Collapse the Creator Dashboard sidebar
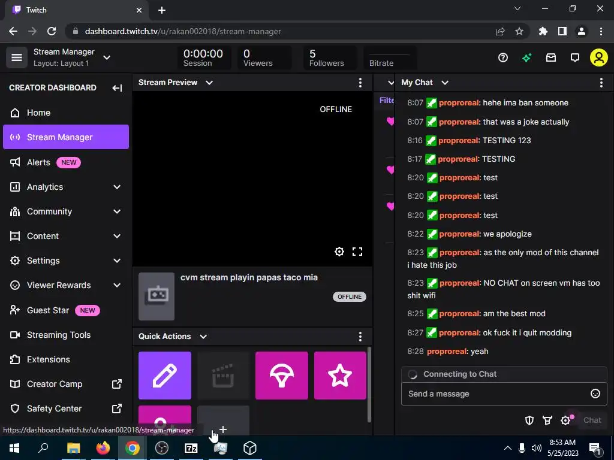 click(x=117, y=87)
